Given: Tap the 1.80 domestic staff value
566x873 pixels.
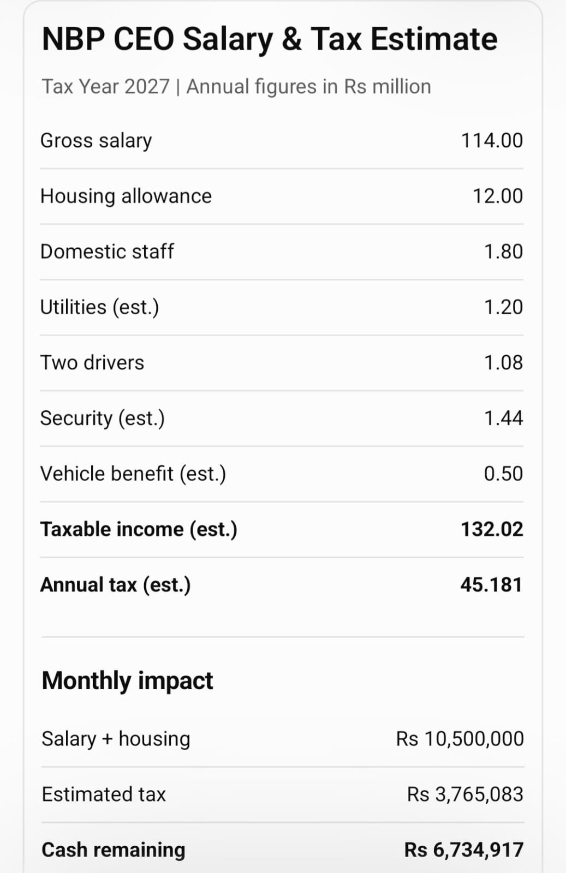Looking at the screenshot, I should coord(503,252).
